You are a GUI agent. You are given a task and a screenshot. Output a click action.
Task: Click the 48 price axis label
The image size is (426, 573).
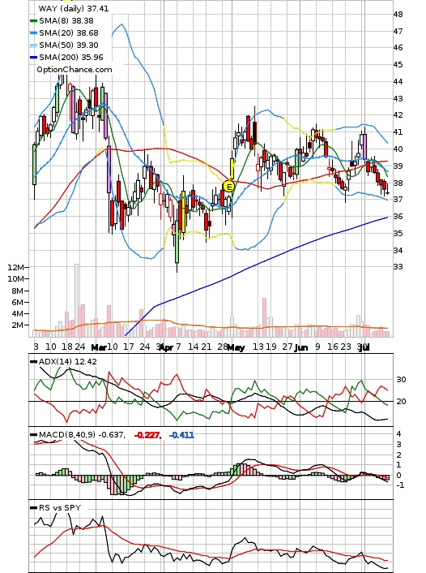pos(398,15)
